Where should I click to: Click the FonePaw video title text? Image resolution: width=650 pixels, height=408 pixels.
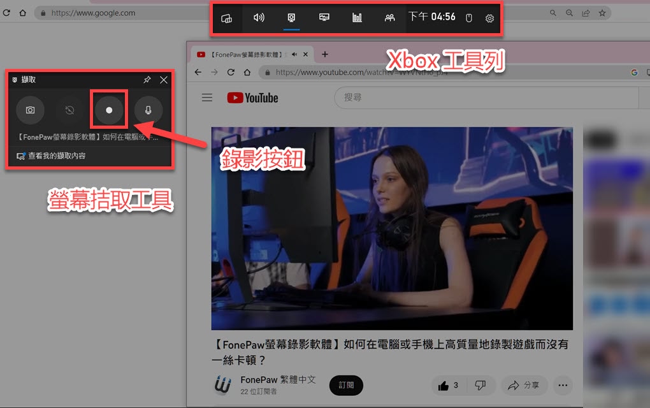point(389,352)
